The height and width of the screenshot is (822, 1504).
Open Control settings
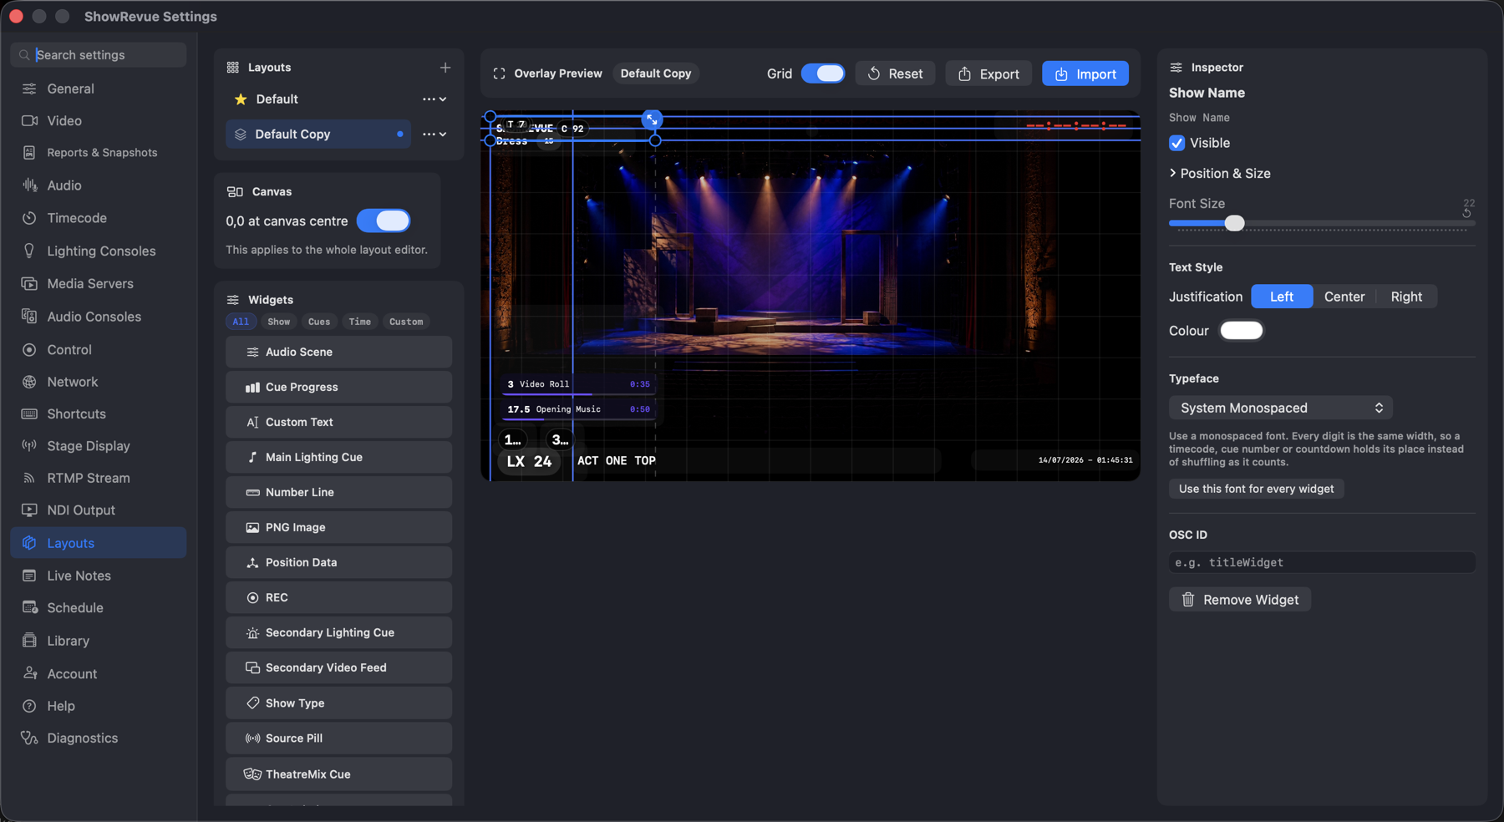pyautogui.click(x=99, y=350)
